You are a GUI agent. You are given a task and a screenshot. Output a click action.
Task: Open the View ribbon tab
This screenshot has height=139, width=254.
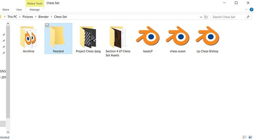point(19,10)
